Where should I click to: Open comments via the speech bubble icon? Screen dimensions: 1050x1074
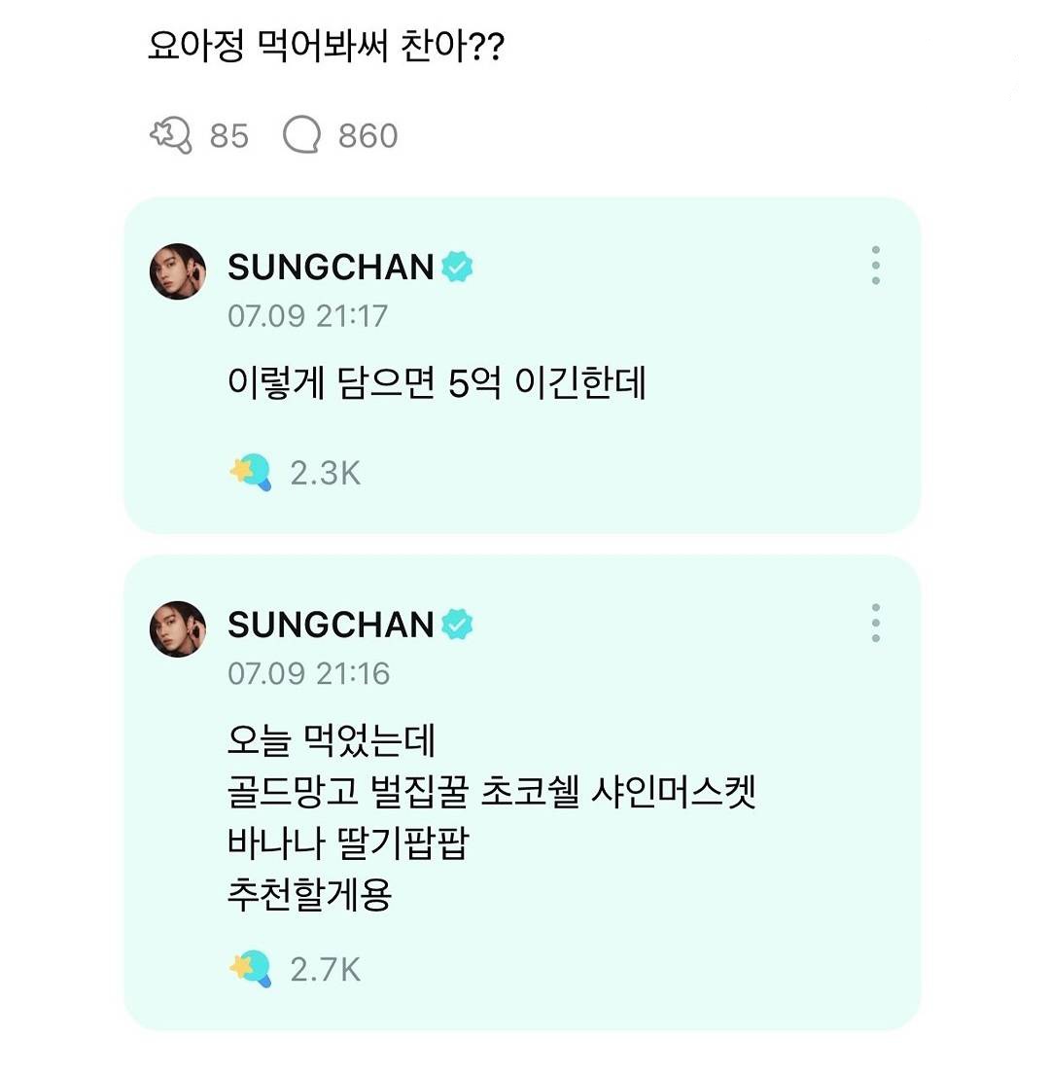[301, 135]
